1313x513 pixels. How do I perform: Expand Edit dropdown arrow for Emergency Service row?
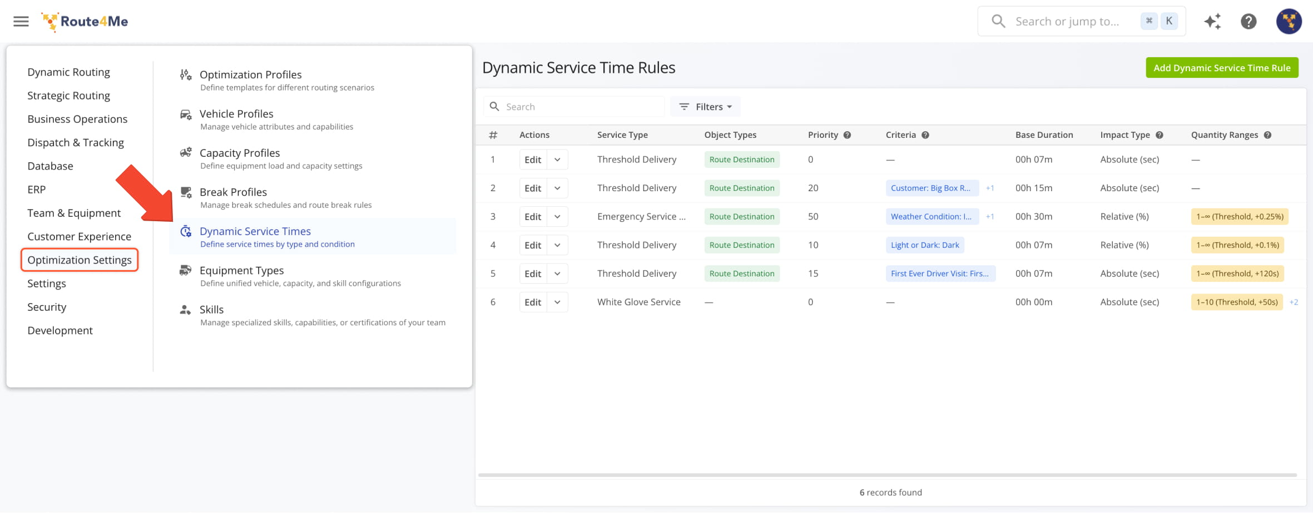[x=557, y=217]
